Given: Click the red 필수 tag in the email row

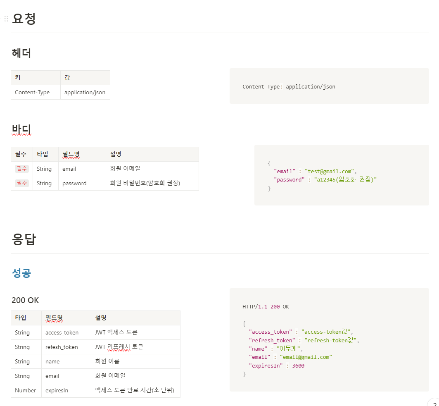Looking at the screenshot, I should [21, 169].
